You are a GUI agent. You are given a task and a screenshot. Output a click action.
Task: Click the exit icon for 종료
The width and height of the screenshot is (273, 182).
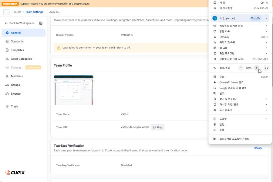[x=215, y=130]
